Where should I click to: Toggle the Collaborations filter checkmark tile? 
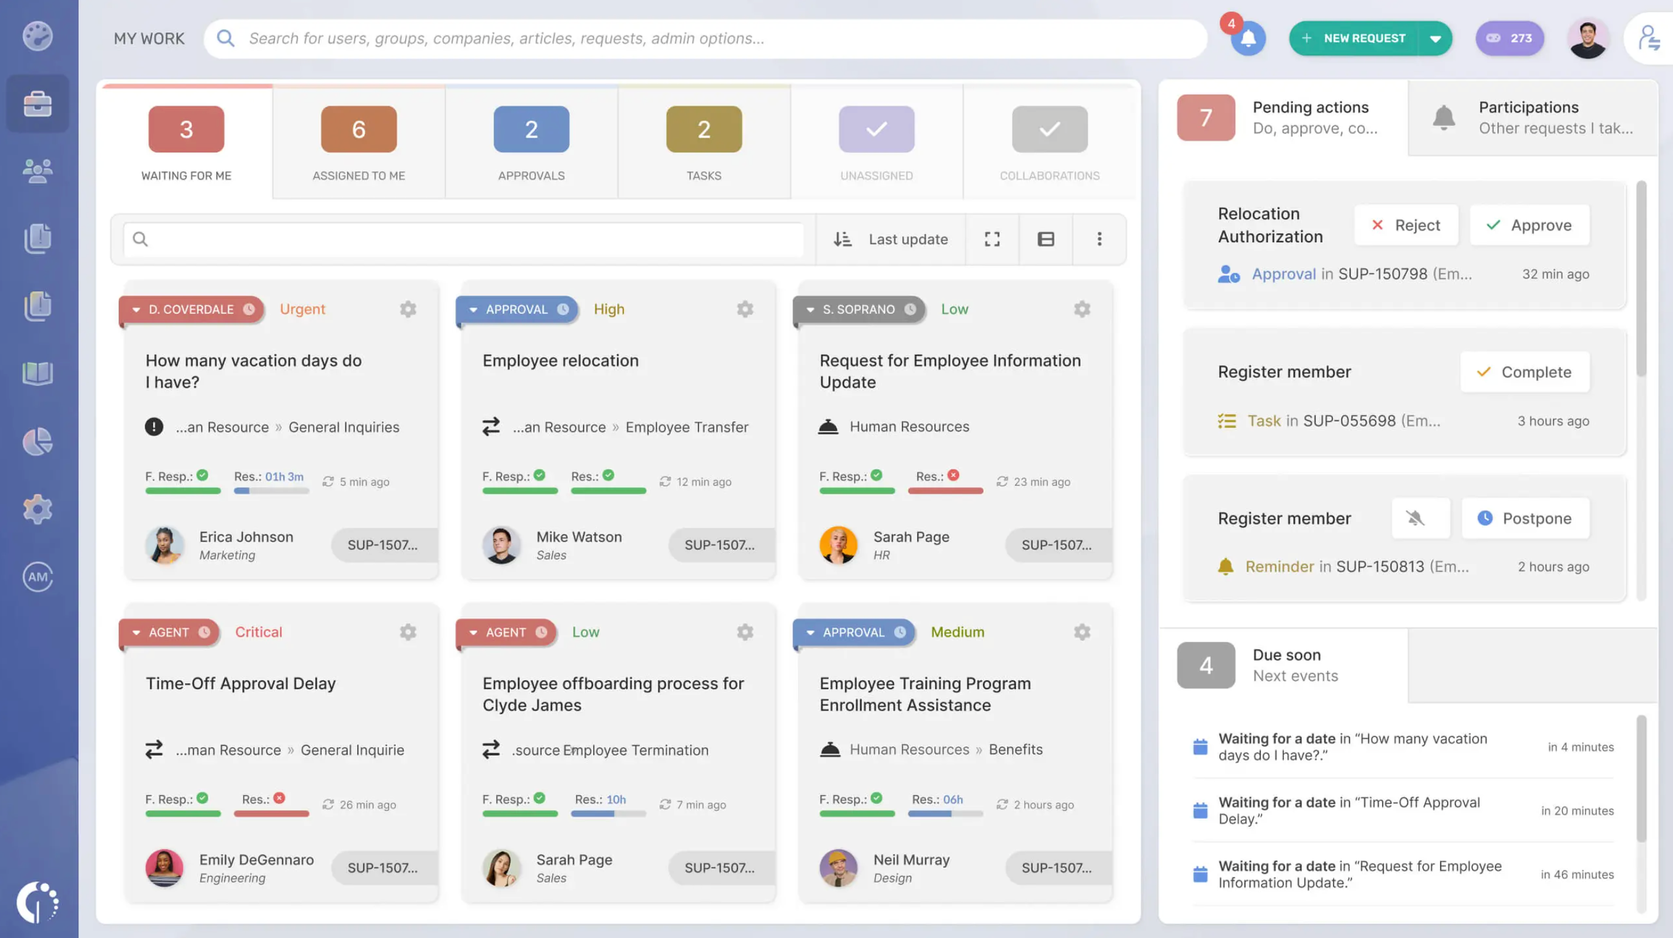[x=1049, y=129]
